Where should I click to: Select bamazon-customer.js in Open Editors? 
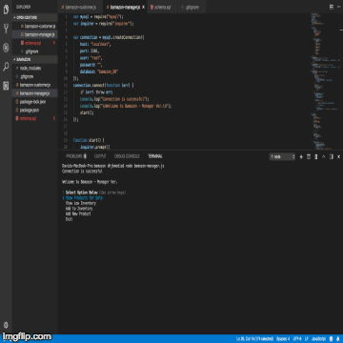pos(35,26)
